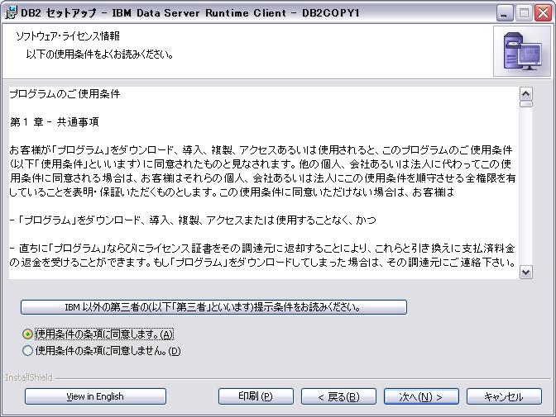Viewport: 556px width, 417px height.
Task: Click the license text scroll-down arrow
Action: (x=526, y=272)
